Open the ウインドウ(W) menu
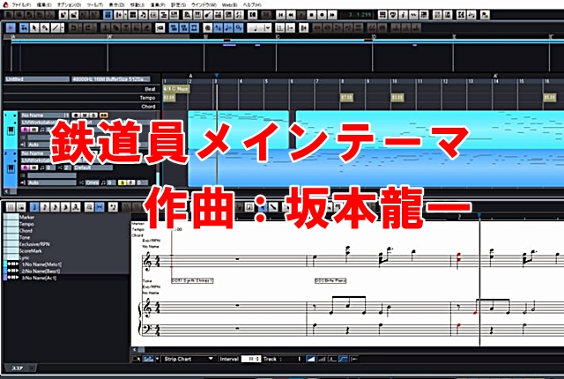Image resolution: width=564 pixels, height=379 pixels. click(x=204, y=4)
